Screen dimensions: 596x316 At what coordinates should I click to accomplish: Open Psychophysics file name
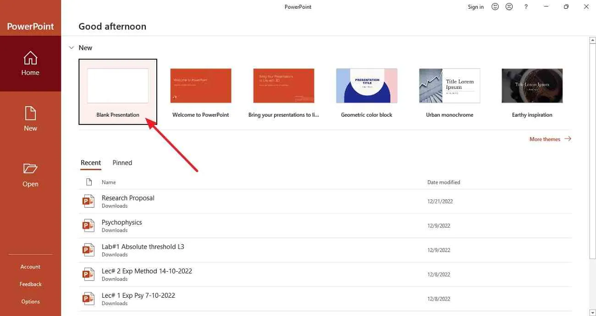(122, 222)
